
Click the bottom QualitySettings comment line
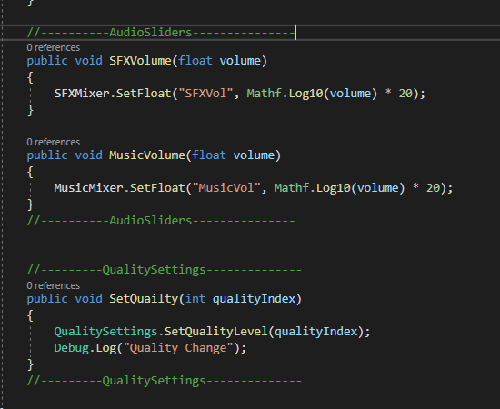pos(165,381)
